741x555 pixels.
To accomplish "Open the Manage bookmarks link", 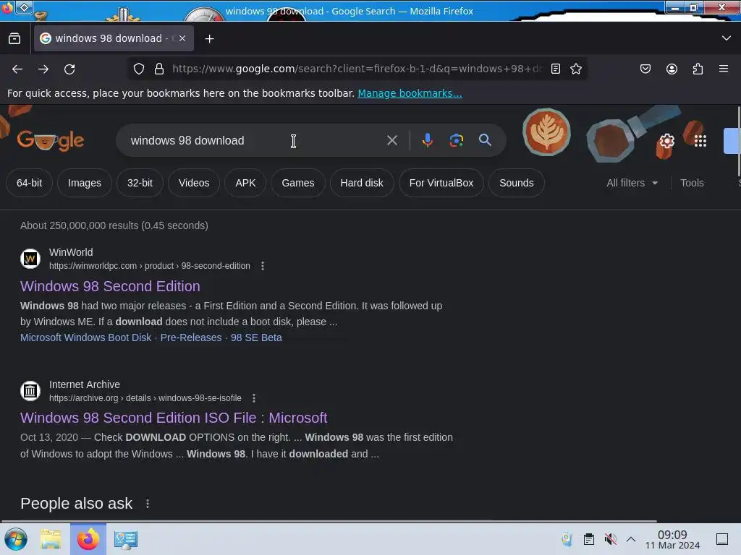I will [x=410, y=93].
